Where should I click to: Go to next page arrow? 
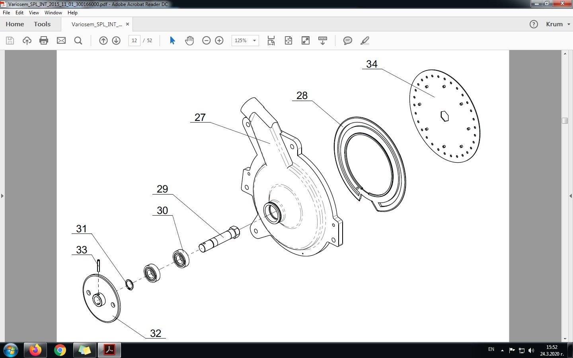(116, 41)
